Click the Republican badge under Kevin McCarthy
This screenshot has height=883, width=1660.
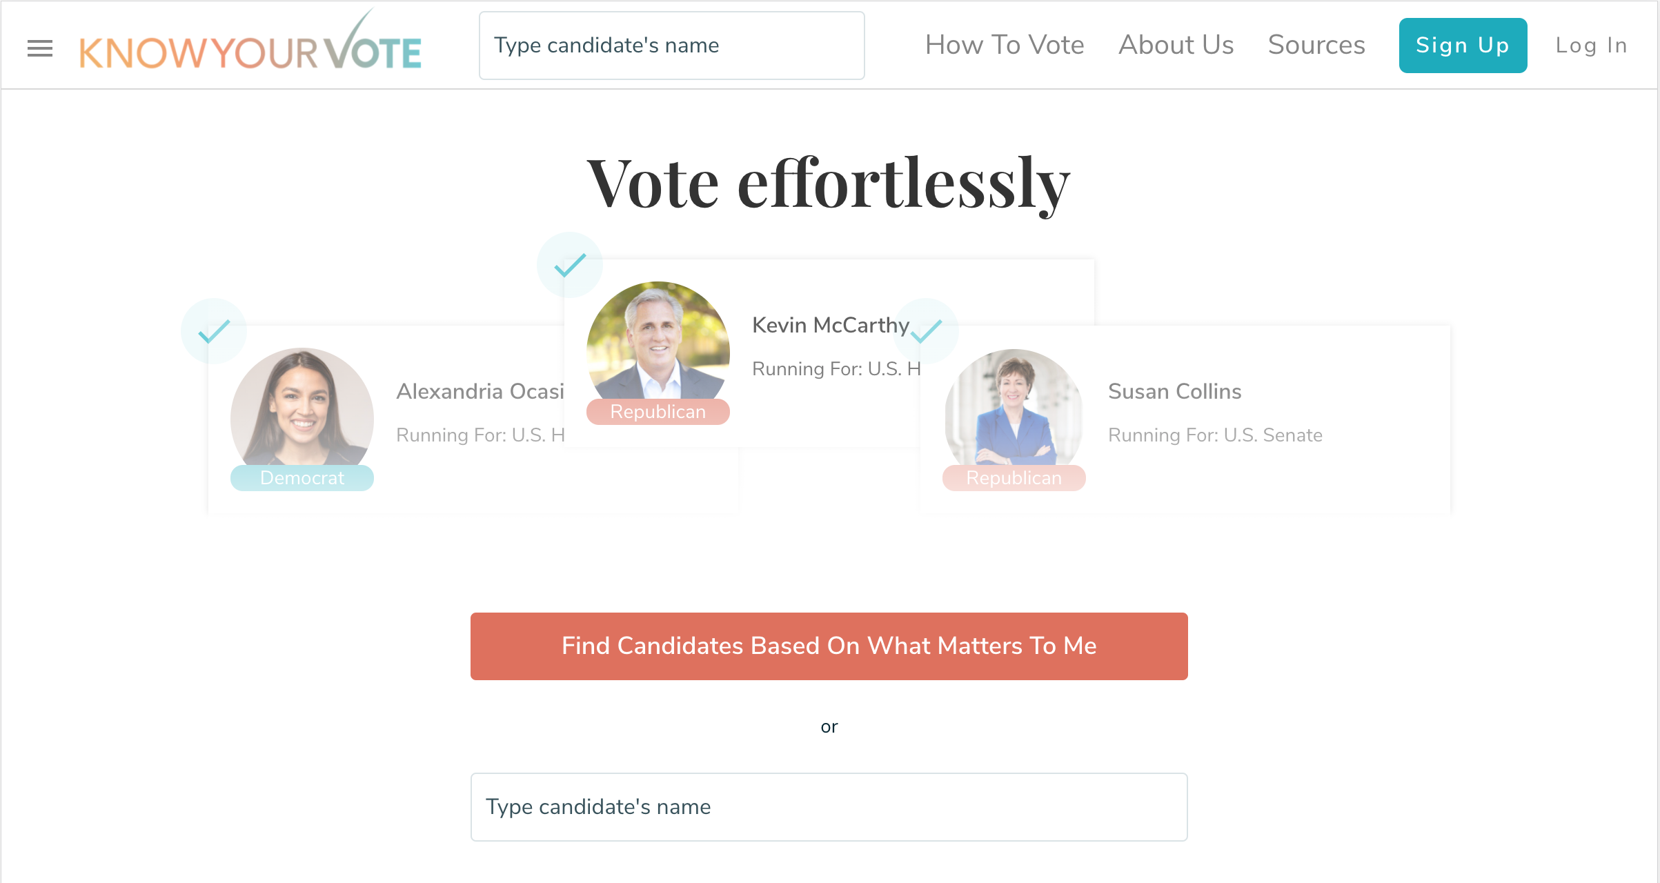pyautogui.click(x=658, y=411)
